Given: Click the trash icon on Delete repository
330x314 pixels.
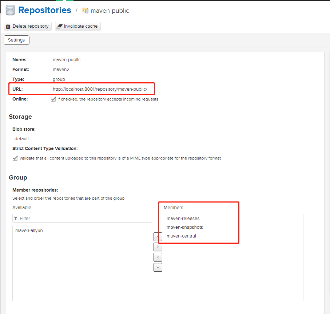Looking at the screenshot, I should (x=8, y=26).
